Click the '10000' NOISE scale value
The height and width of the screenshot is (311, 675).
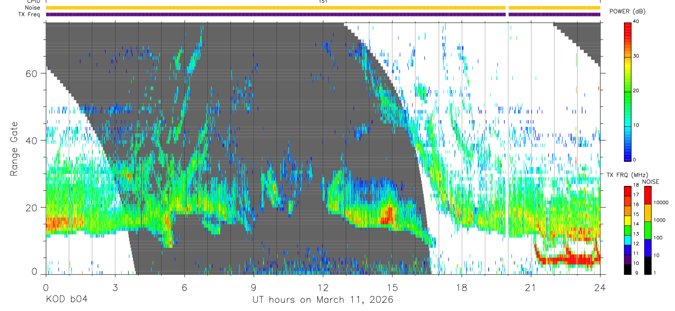[x=661, y=202]
